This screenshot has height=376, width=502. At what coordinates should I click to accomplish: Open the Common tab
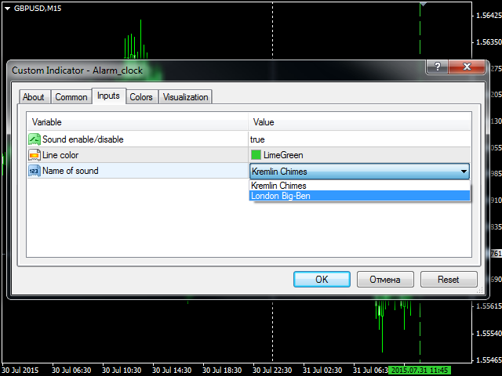pyautogui.click(x=71, y=97)
